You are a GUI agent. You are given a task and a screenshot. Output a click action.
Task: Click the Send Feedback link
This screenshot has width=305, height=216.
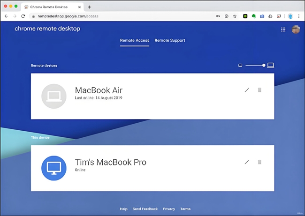coord(145,209)
